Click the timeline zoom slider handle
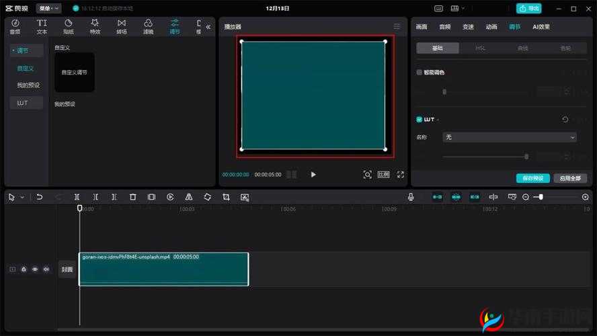Viewport: 597px width, 336px height. point(541,197)
